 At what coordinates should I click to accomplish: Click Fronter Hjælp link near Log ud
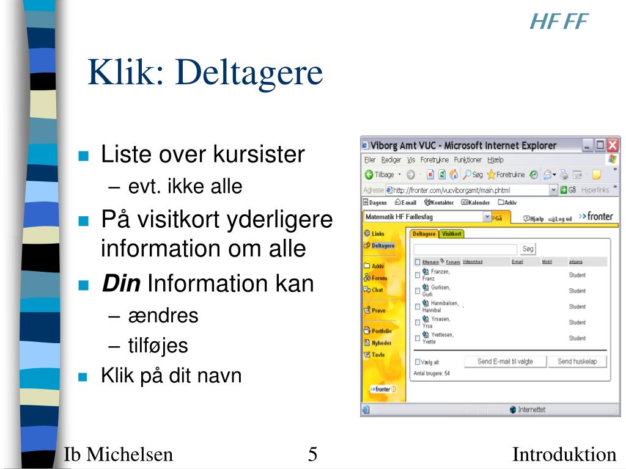point(534,219)
